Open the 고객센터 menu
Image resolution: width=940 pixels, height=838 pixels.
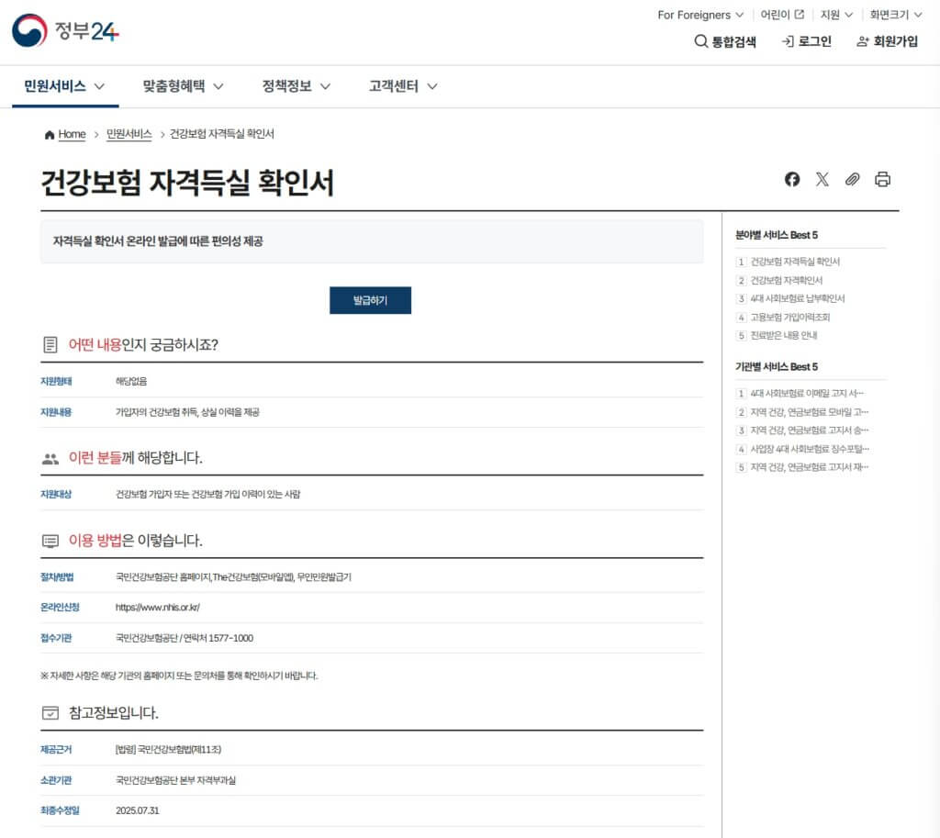point(403,86)
